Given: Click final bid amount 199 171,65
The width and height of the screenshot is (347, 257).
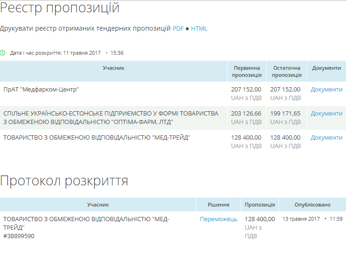Looking at the screenshot, I should click(285, 114).
